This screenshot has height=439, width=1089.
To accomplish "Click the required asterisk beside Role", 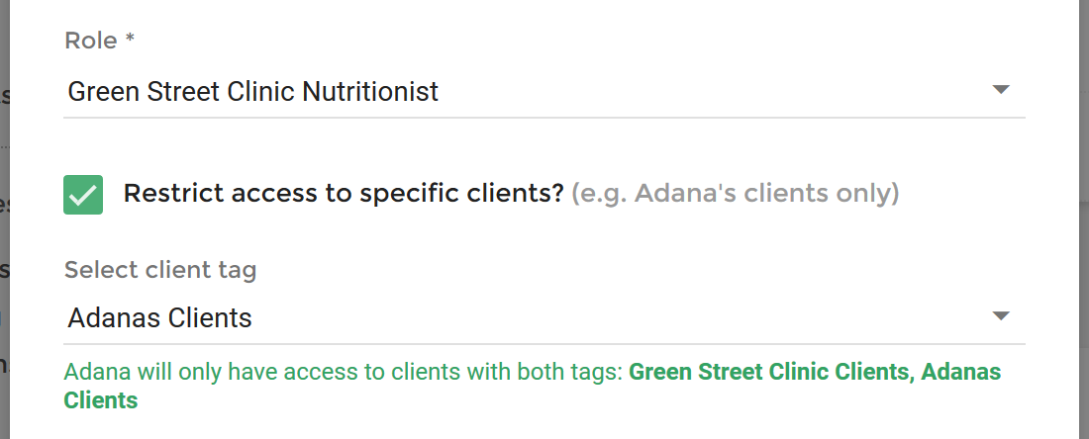I will pos(130,39).
